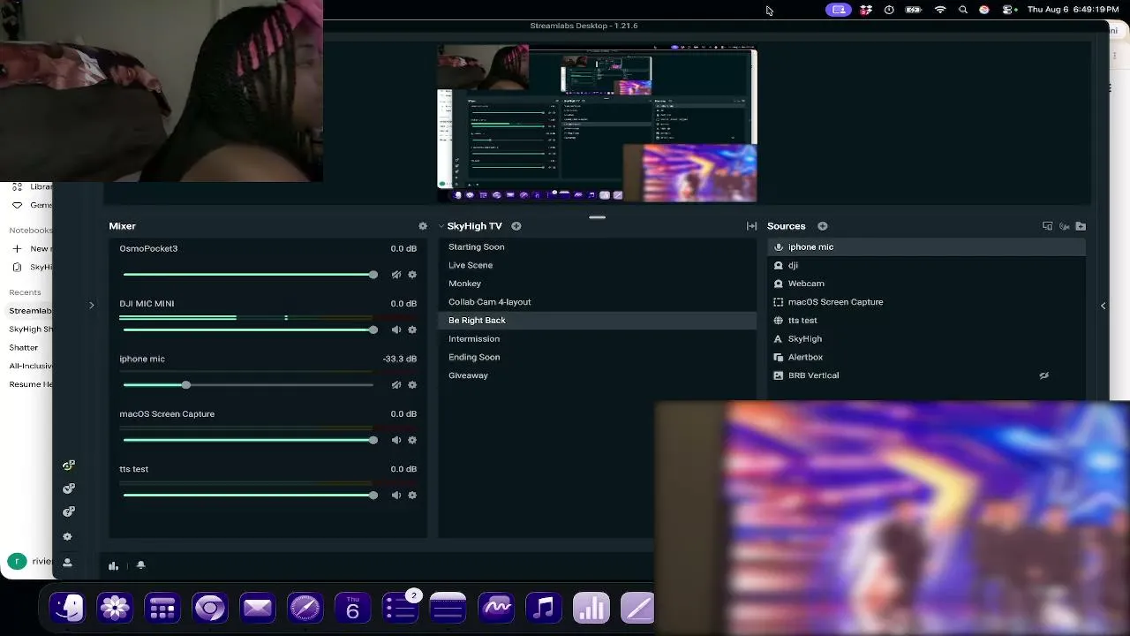Expand the right panel chevron in Streamlabs

pos(1103,306)
